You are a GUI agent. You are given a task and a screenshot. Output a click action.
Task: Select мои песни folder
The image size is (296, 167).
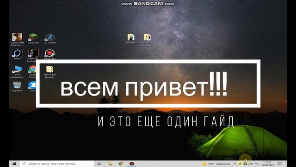click(x=131, y=39)
